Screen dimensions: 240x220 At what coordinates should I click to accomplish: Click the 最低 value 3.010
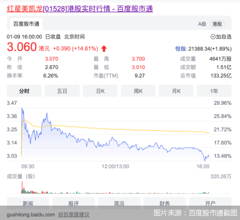point(138,67)
